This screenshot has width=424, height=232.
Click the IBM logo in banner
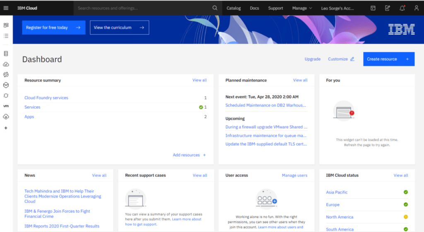tap(402, 29)
